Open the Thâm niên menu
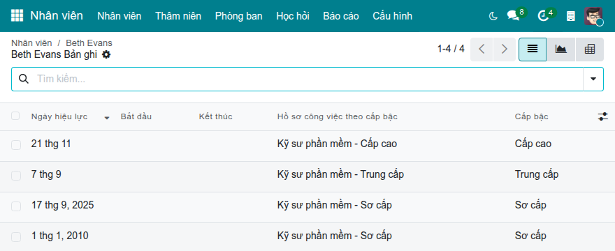This screenshot has height=251, width=615. click(x=178, y=16)
